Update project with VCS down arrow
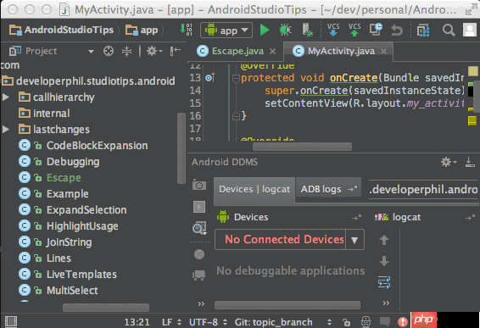 pyautogui.click(x=333, y=30)
